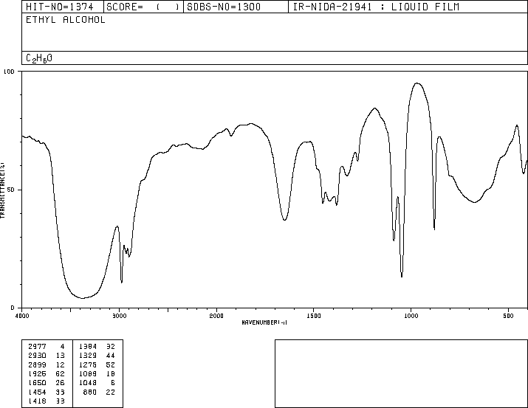Click the empty box at bottom right

coord(400,373)
